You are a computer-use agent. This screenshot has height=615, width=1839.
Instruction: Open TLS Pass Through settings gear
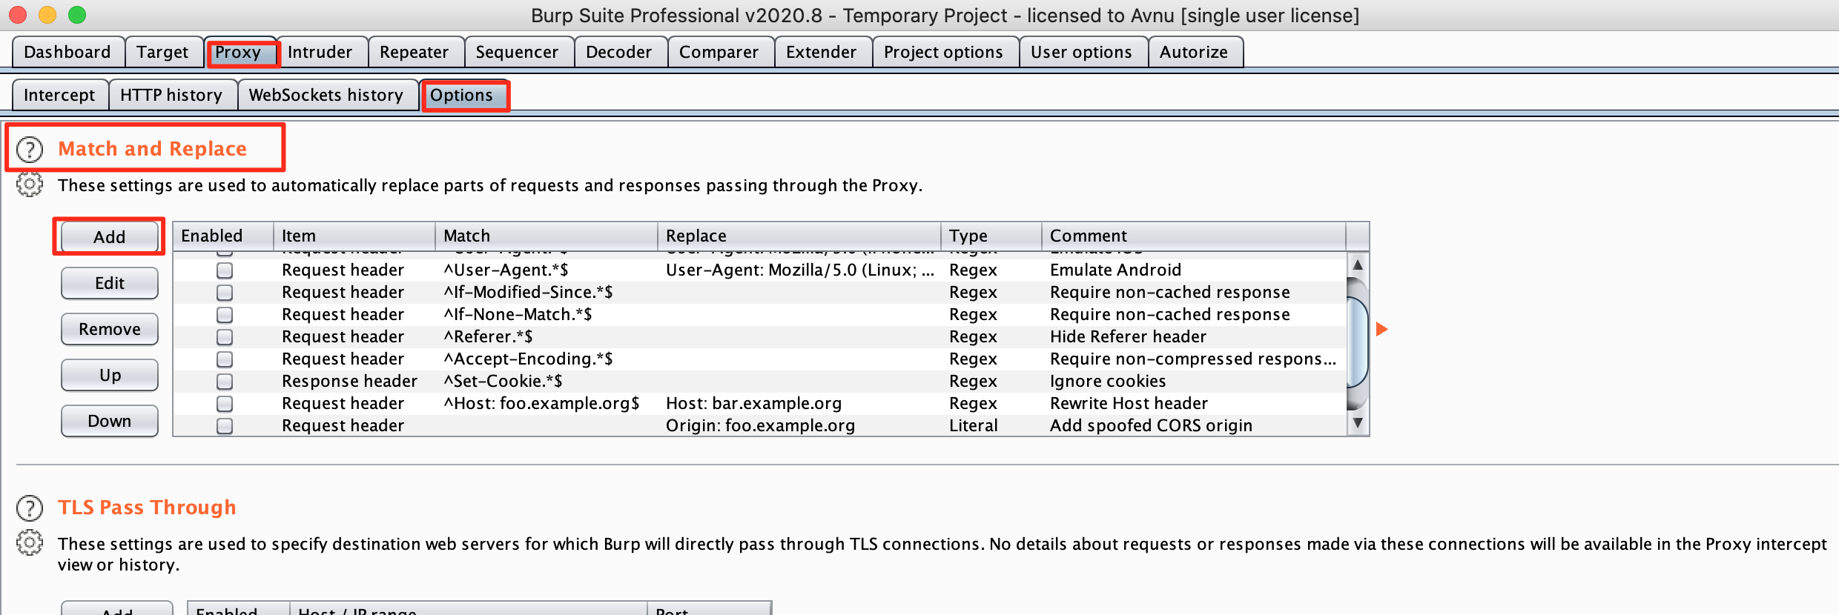[x=30, y=543]
